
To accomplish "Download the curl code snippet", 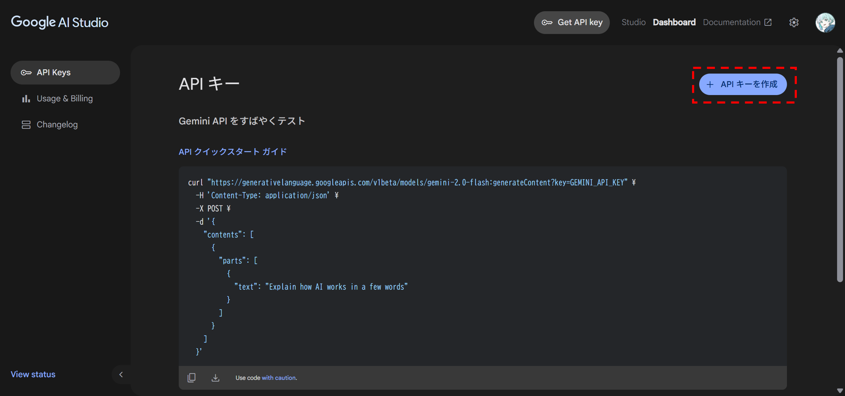I will coord(215,378).
